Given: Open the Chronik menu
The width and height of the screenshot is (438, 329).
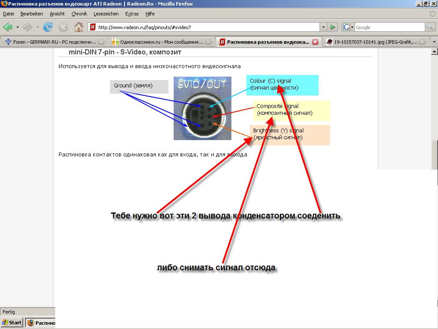Looking at the screenshot, I should tap(79, 14).
